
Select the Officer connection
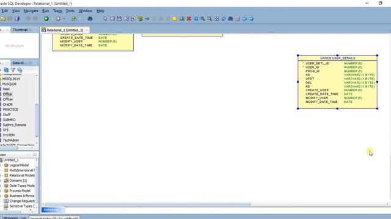tap(8, 99)
